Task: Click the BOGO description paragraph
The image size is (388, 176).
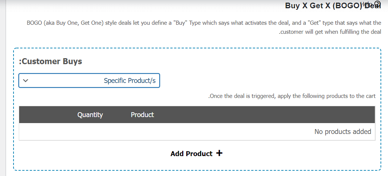Action: click(x=204, y=27)
